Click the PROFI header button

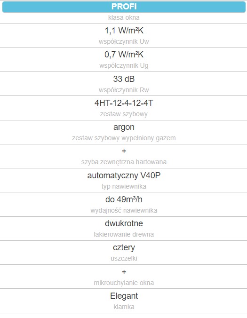(x=124, y=7)
